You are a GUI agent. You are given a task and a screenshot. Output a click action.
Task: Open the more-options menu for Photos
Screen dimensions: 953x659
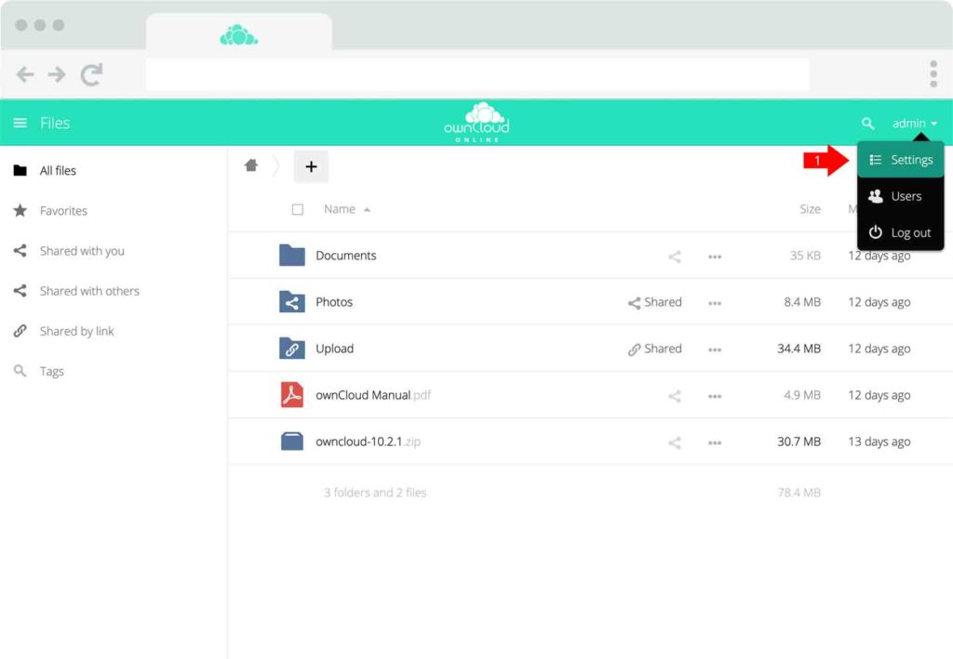tap(715, 301)
